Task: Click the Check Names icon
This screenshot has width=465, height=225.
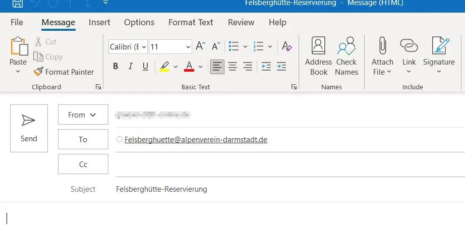Action: click(x=346, y=47)
